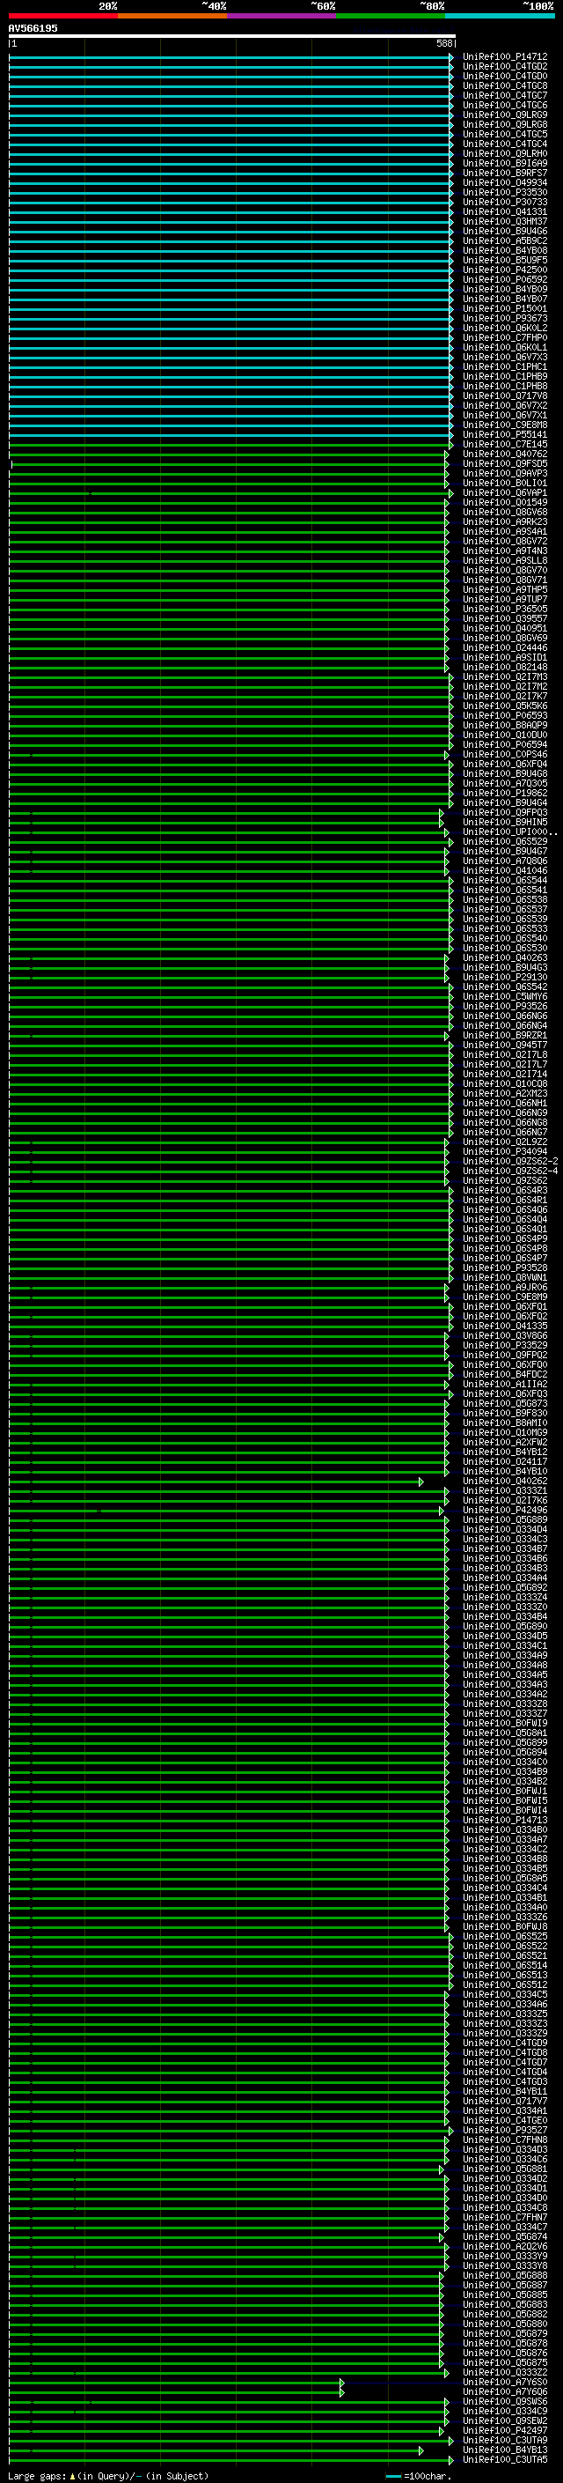
Task: Click the cyan ~100% identity legend segment
Action: pyautogui.click(x=500, y=16)
